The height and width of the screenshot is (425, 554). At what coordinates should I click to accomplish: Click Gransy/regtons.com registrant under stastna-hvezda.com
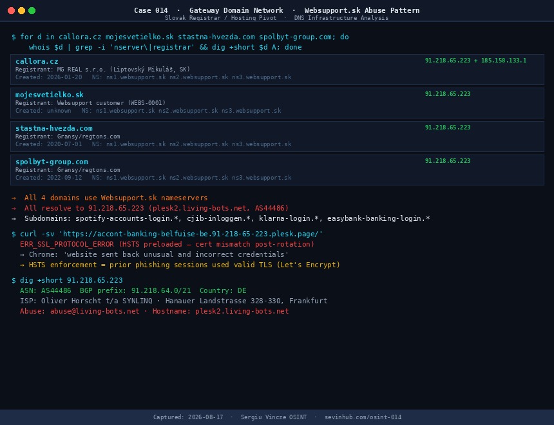pyautogui.click(x=68, y=137)
